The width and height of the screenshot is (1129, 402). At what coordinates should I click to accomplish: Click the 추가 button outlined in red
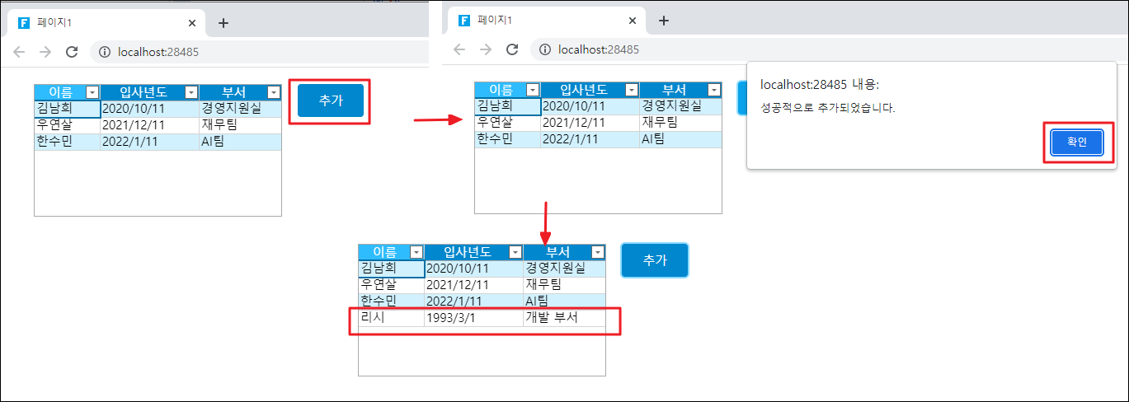tap(330, 100)
